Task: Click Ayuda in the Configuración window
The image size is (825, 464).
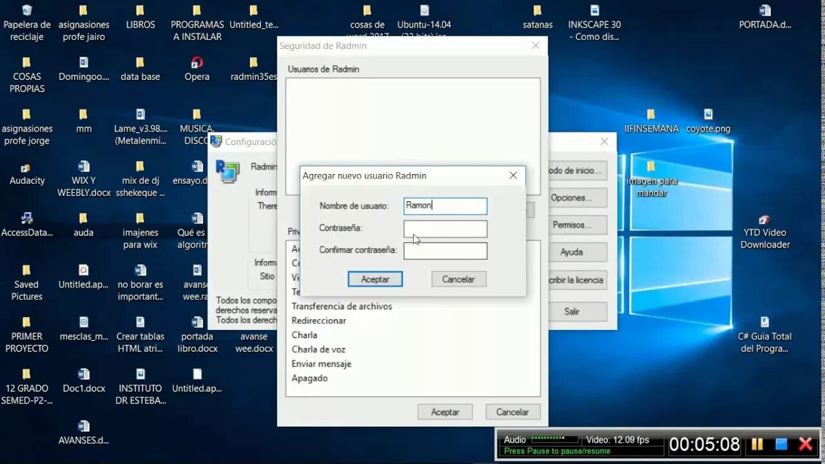Action: coord(577,252)
